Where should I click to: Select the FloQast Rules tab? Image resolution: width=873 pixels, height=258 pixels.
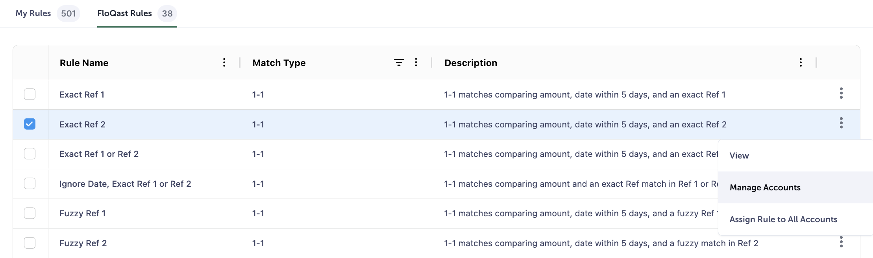[x=137, y=13]
